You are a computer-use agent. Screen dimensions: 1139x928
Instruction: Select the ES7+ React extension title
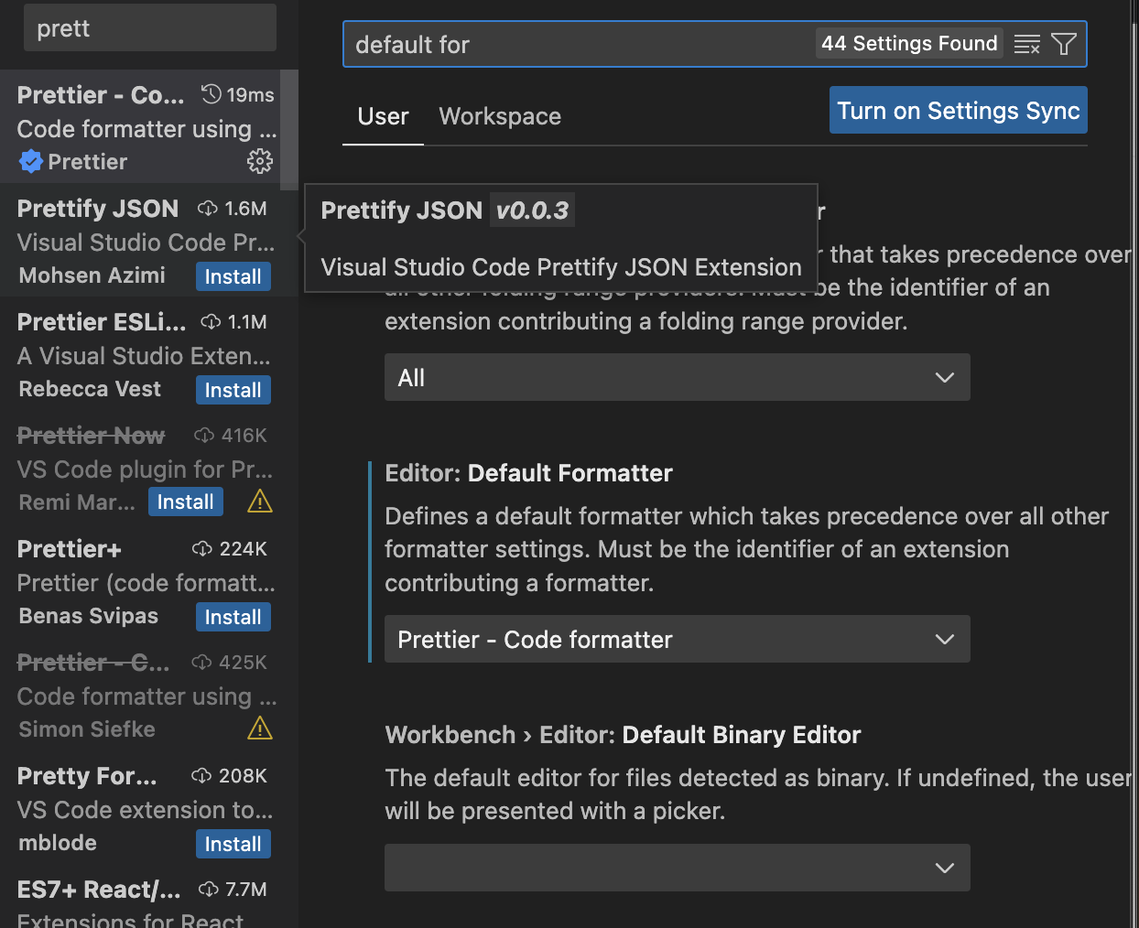point(99,890)
